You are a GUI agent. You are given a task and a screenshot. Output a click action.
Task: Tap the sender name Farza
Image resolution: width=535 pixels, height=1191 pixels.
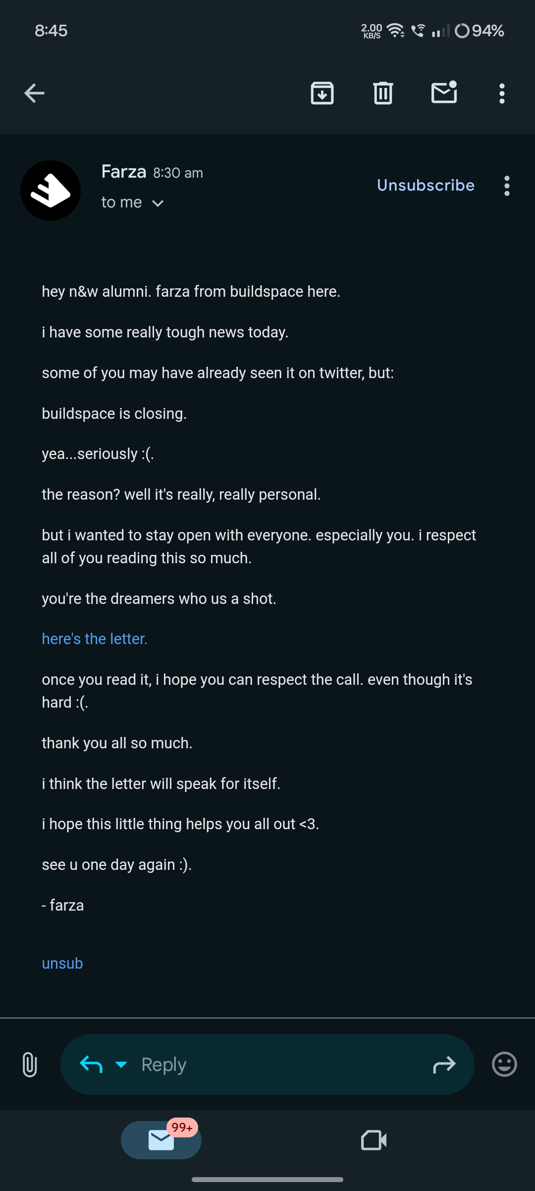click(x=124, y=172)
